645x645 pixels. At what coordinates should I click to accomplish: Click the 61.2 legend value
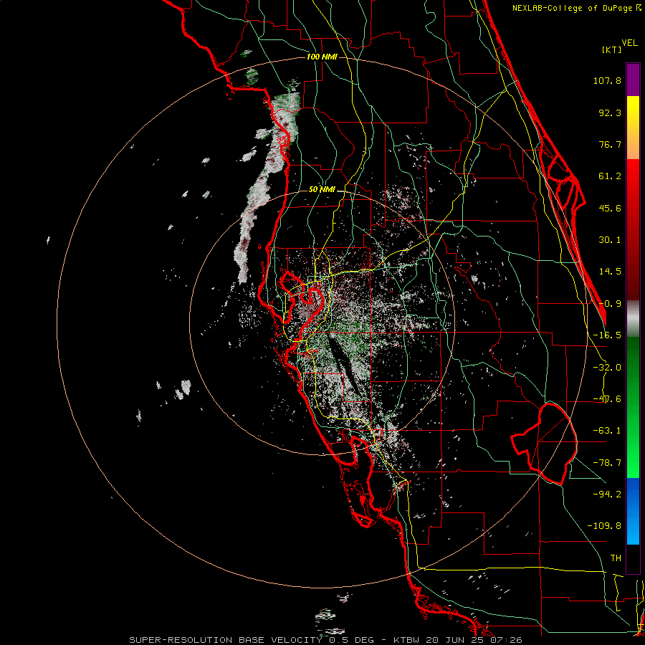[x=610, y=176]
